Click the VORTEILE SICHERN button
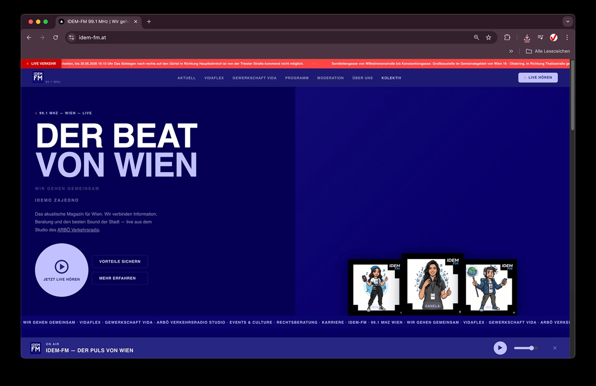596x386 pixels. [120, 261]
